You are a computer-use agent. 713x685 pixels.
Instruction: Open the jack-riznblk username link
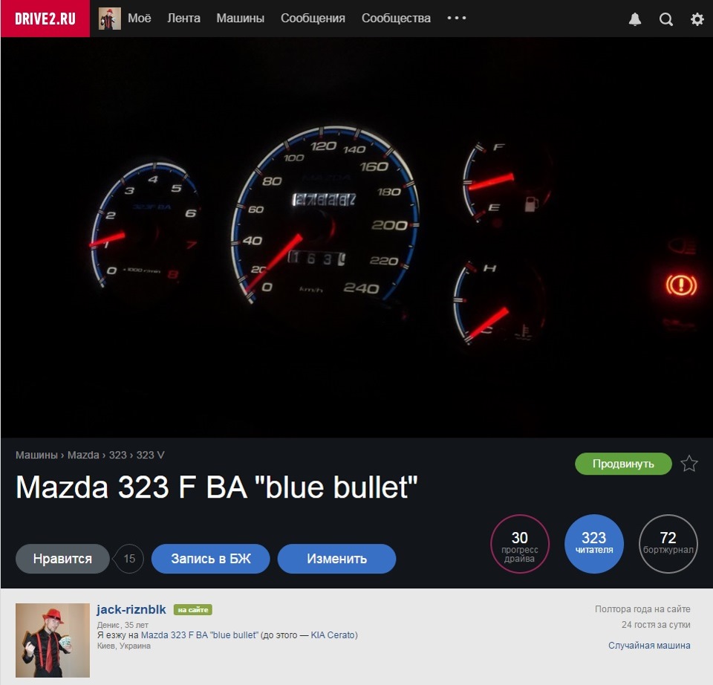coord(131,609)
